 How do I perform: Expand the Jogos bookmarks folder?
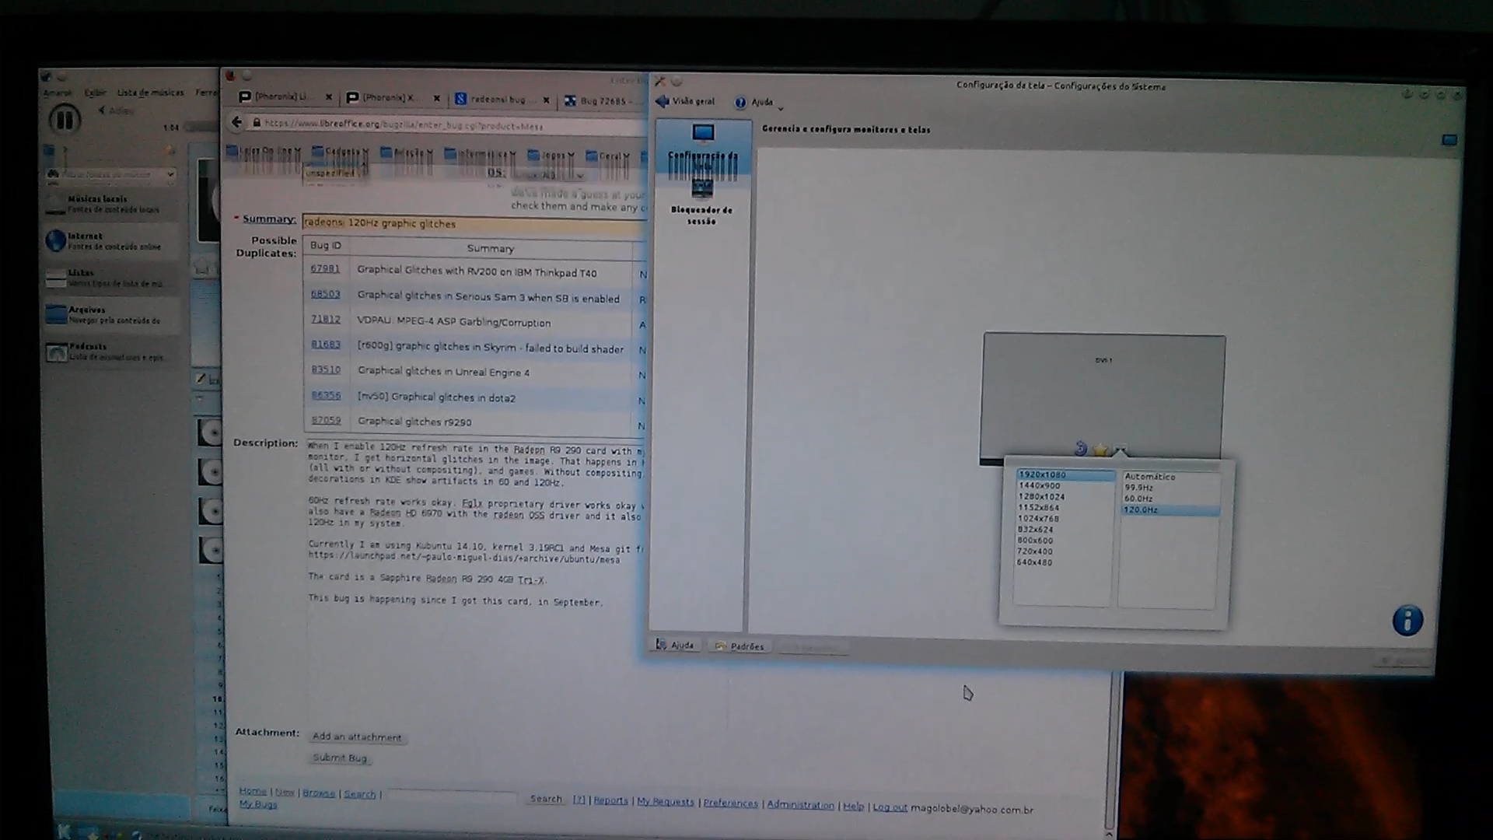point(551,155)
